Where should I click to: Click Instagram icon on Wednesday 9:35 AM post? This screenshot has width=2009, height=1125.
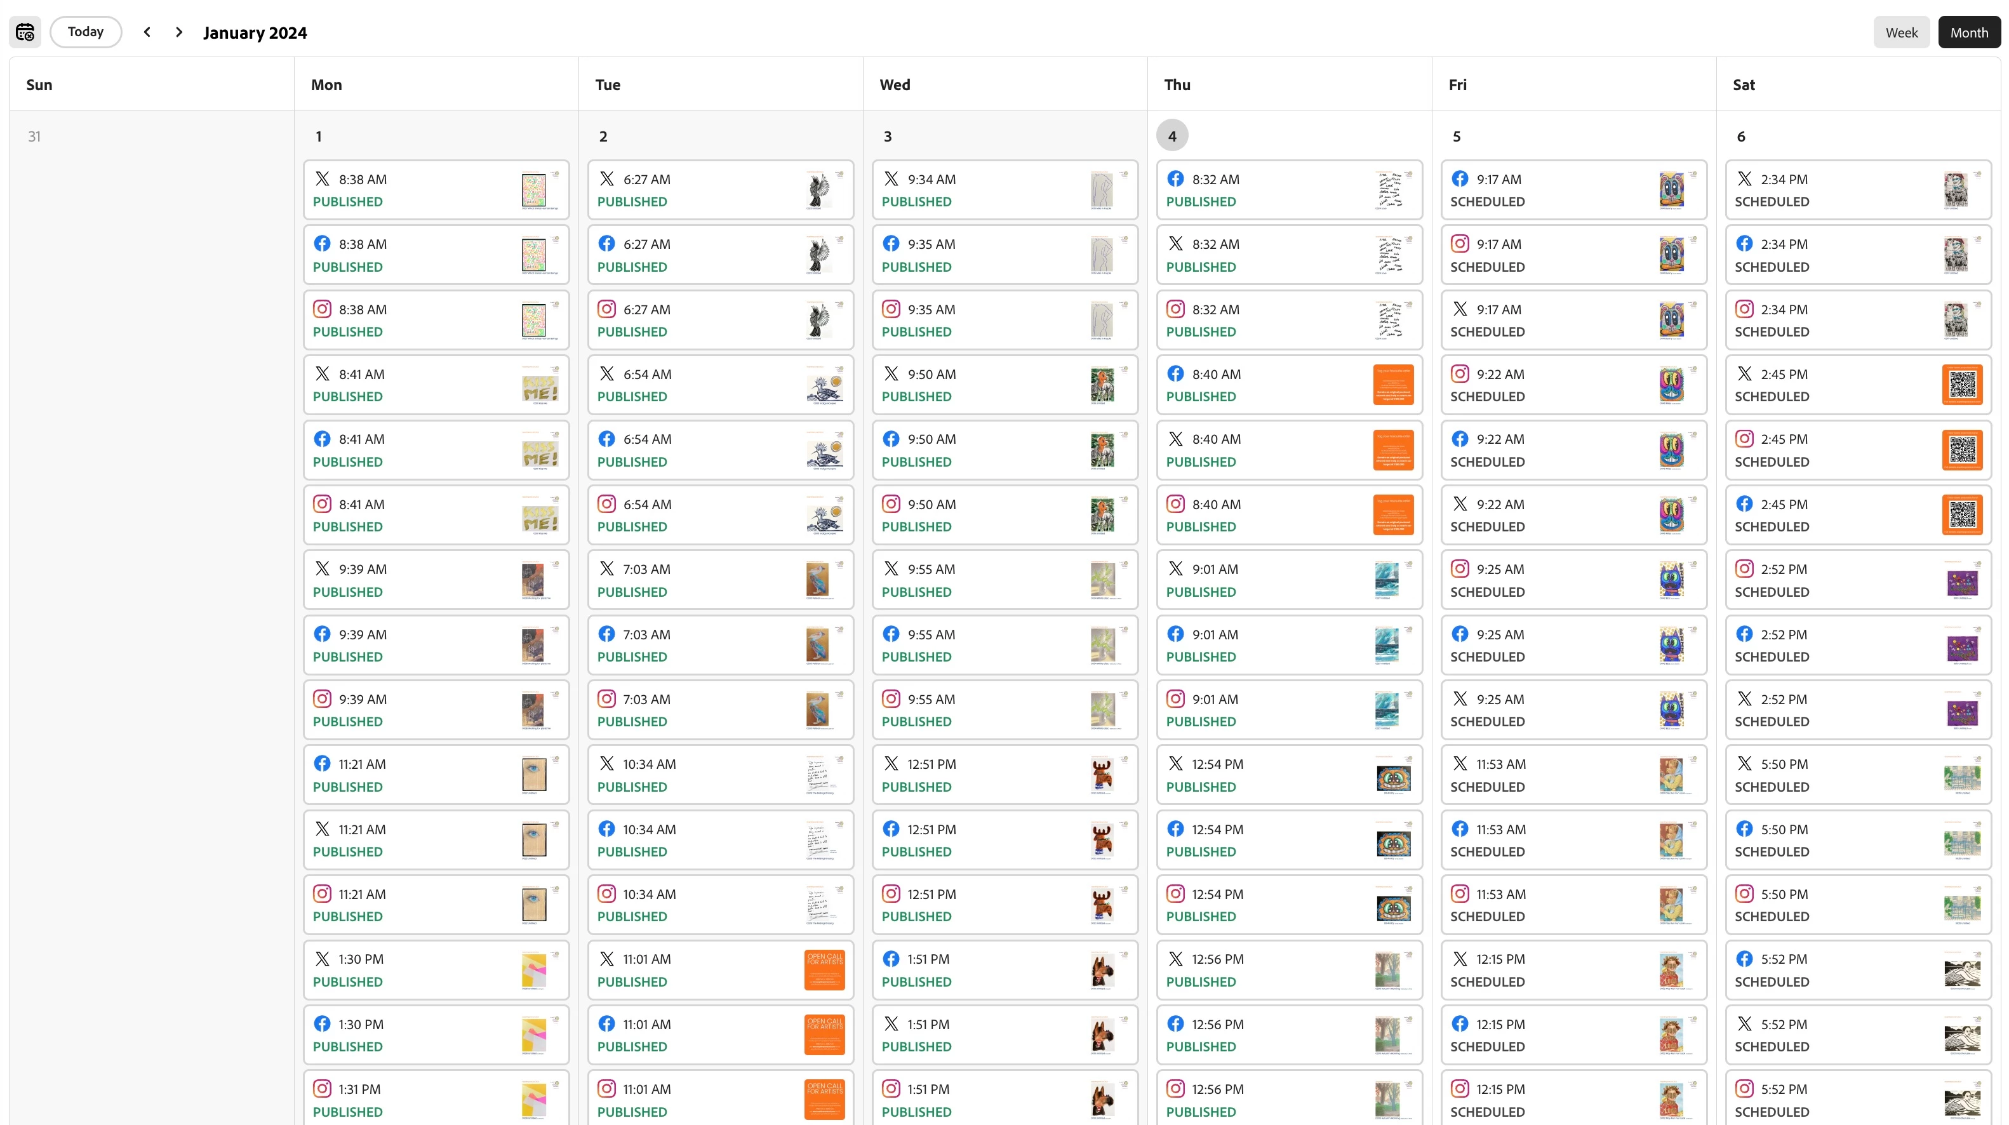(891, 309)
